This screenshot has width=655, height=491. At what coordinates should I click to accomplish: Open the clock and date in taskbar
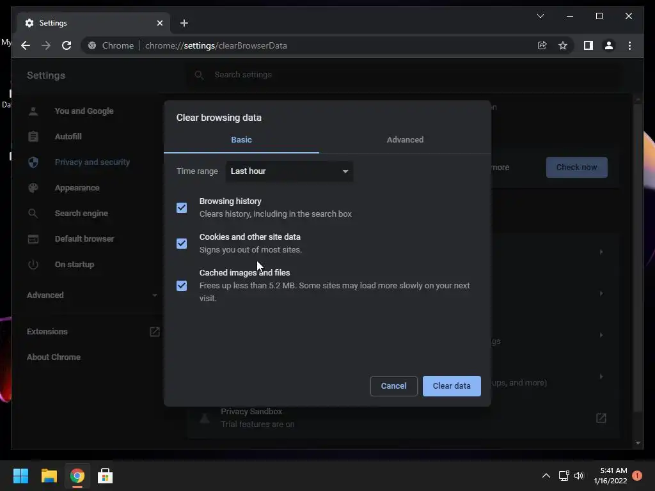[x=610, y=476]
